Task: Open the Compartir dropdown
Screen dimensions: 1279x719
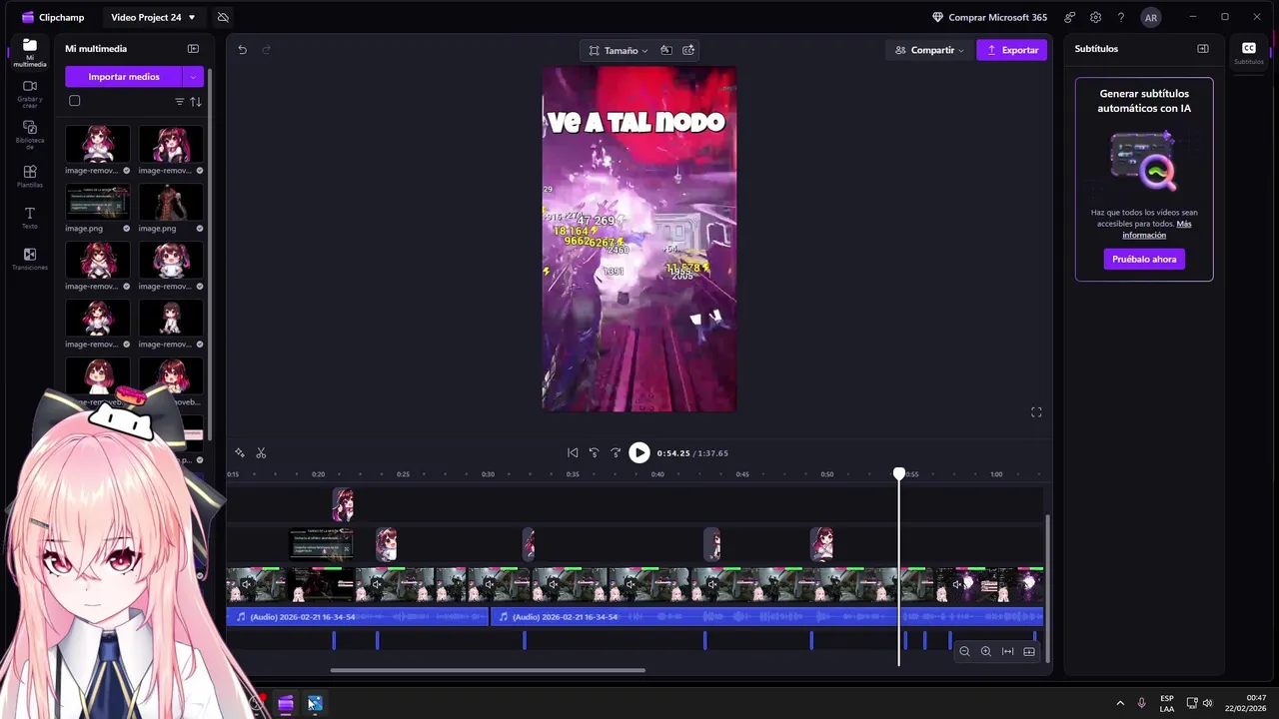Action: click(x=929, y=50)
